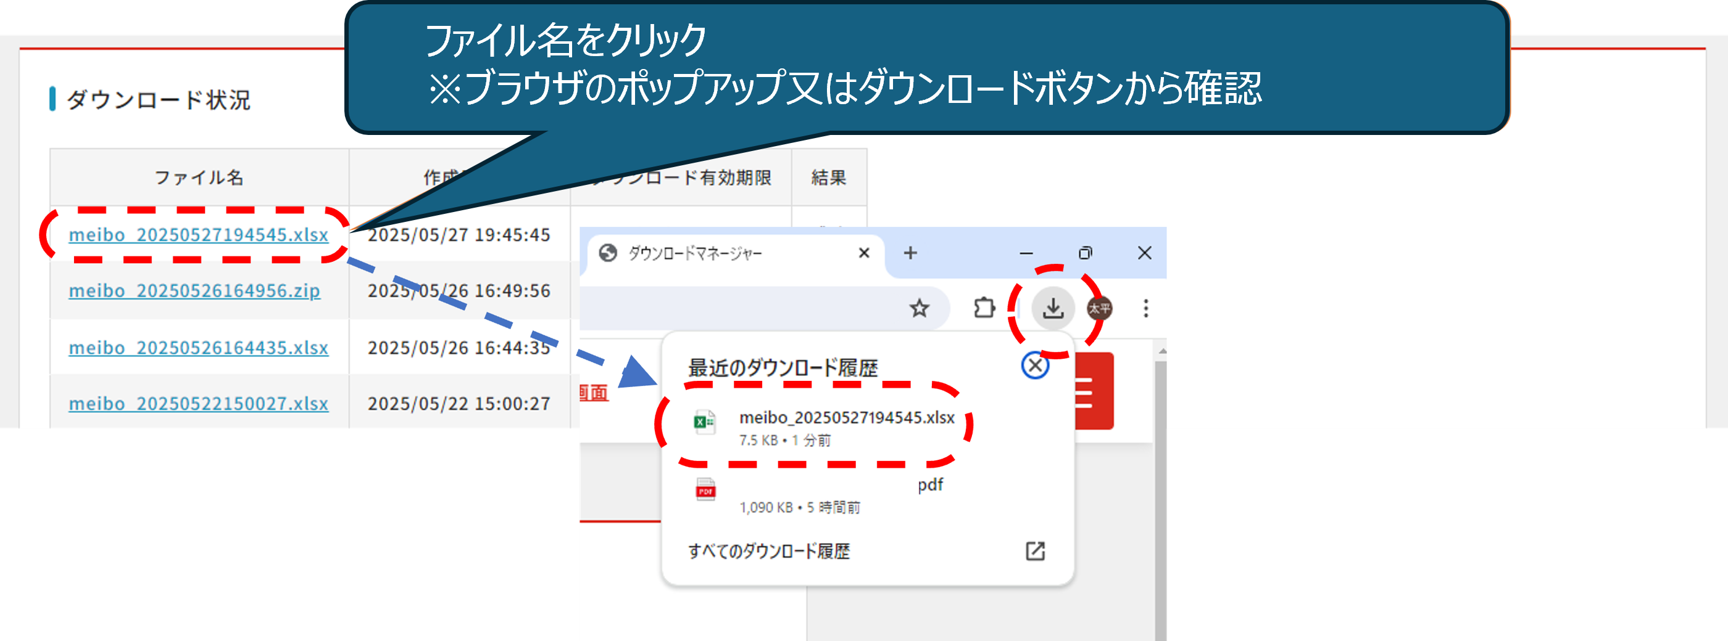Click the page scrollbar up arrow
1728x641 pixels.
1162,351
